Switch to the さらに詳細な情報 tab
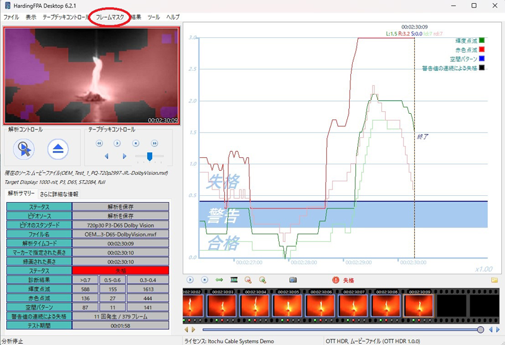 tap(59, 194)
